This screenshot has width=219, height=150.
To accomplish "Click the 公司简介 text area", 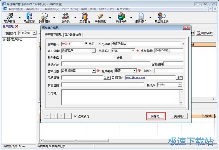I will (x=121, y=97).
